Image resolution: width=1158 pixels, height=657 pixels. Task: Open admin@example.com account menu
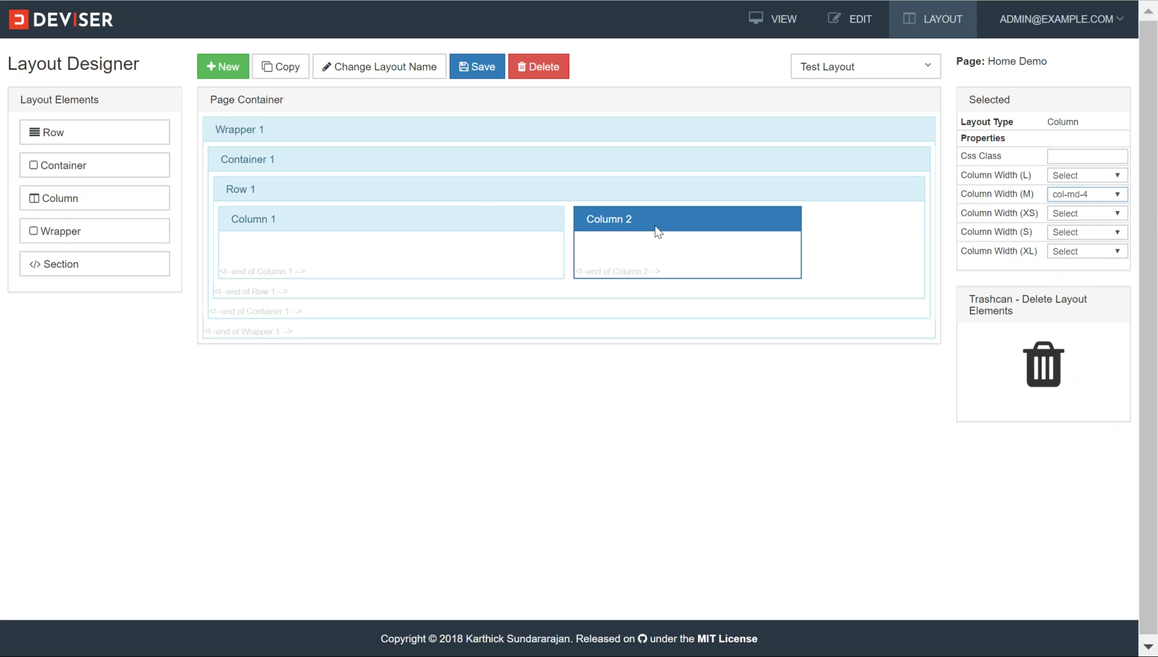pos(1061,19)
